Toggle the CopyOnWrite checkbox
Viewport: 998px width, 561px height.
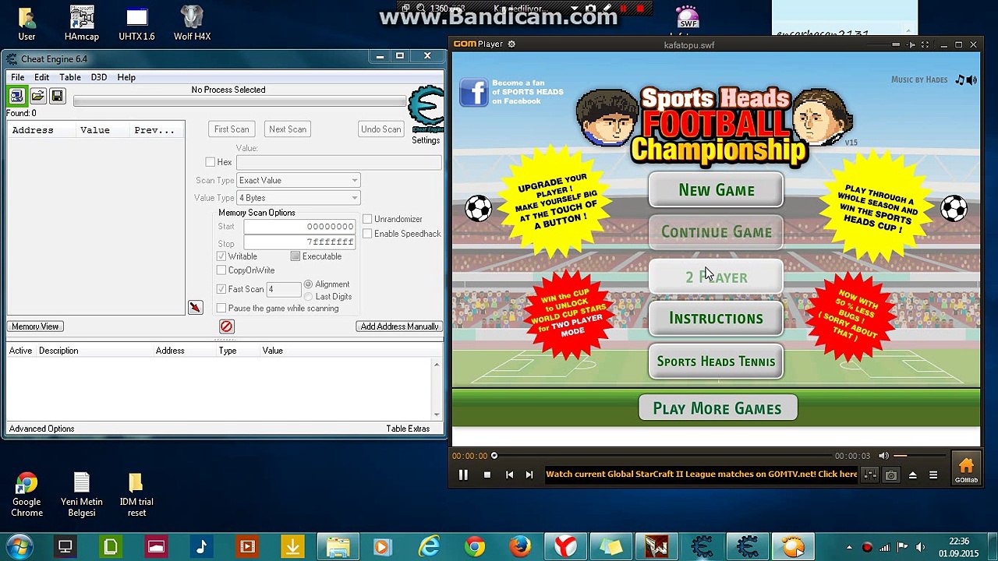pyautogui.click(x=221, y=270)
